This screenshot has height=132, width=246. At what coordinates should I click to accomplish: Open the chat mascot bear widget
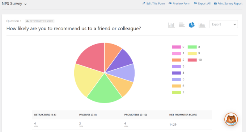(x=231, y=119)
